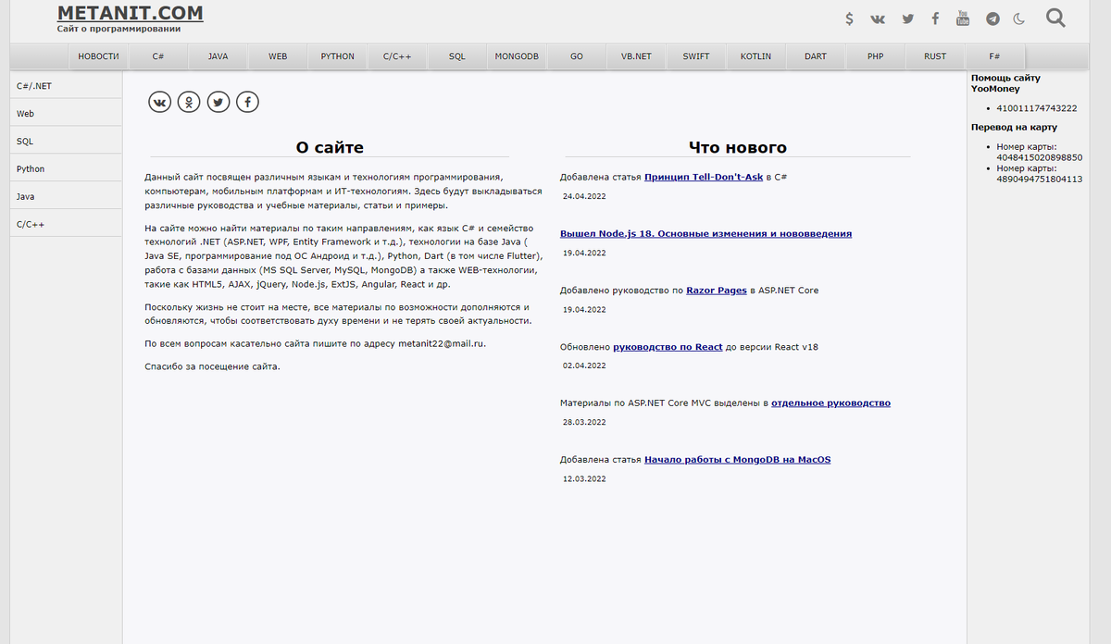The height and width of the screenshot is (644, 1111).
Task: Open the KOTLIN menu item
Action: pyautogui.click(x=755, y=56)
